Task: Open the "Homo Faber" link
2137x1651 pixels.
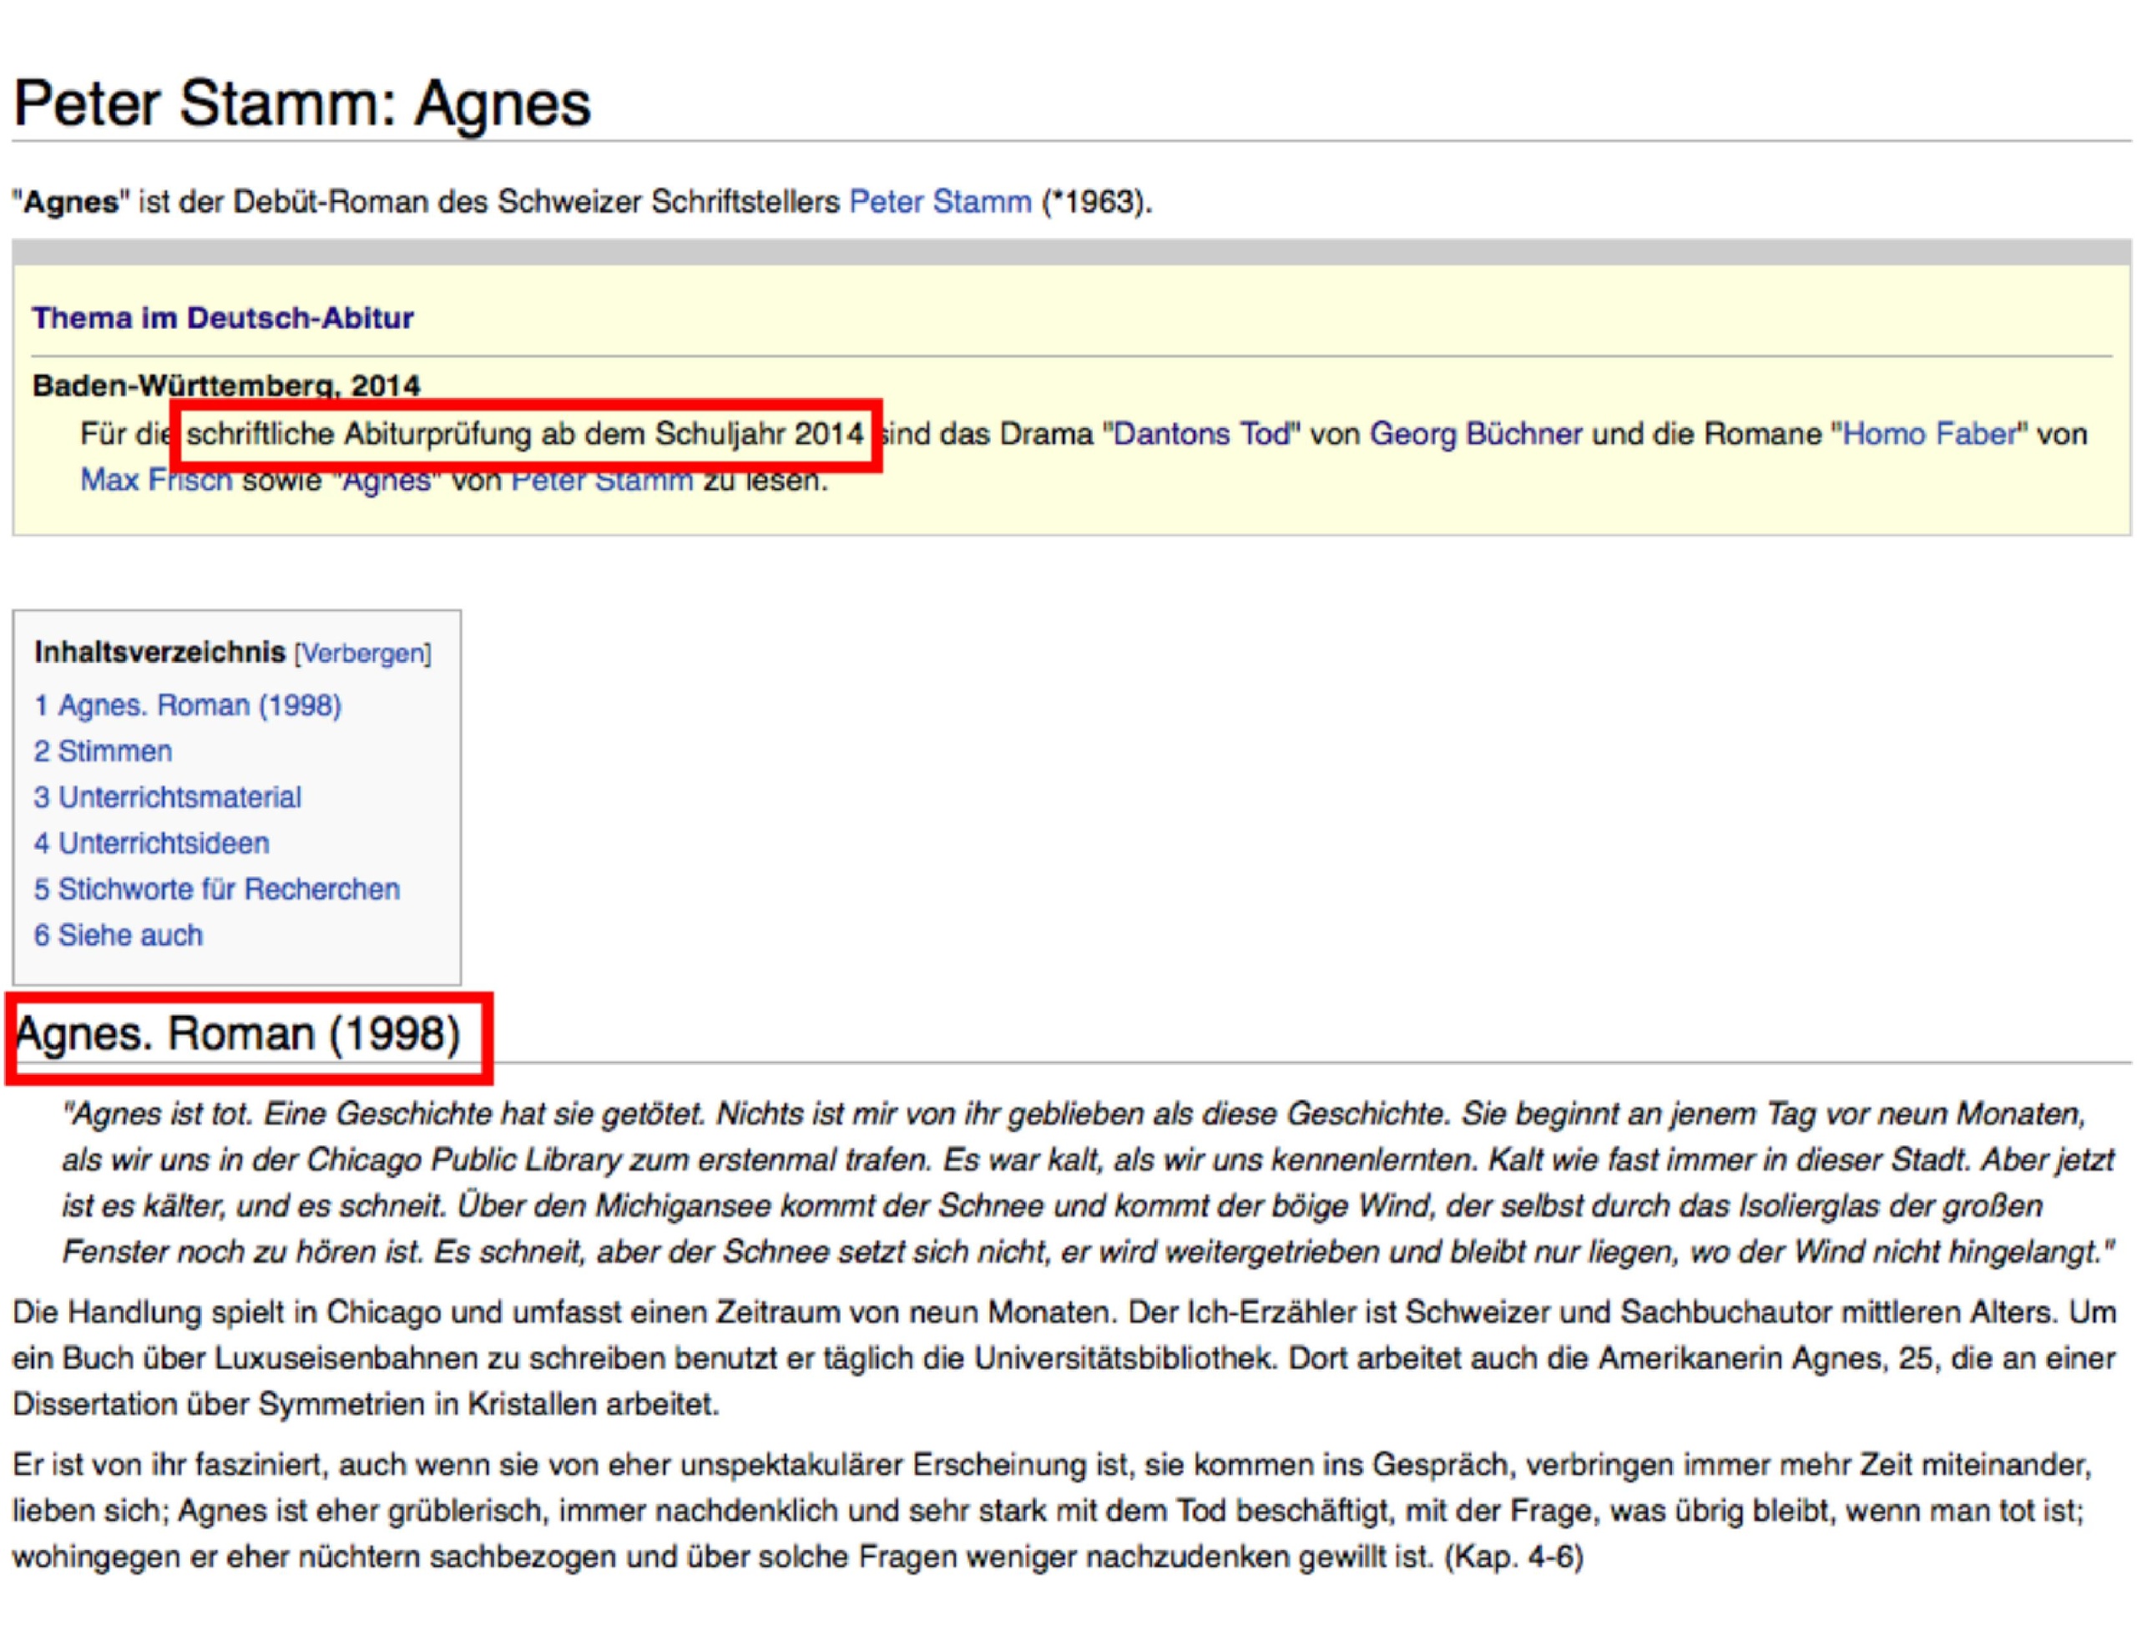Action: pyautogui.click(x=1930, y=433)
